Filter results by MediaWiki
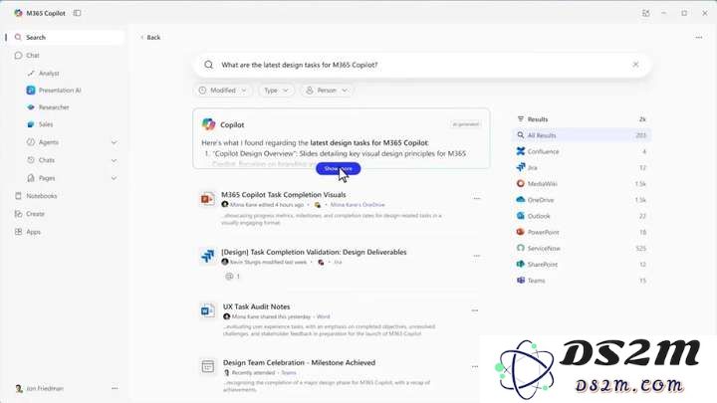This screenshot has width=717, height=403. pyautogui.click(x=582, y=184)
